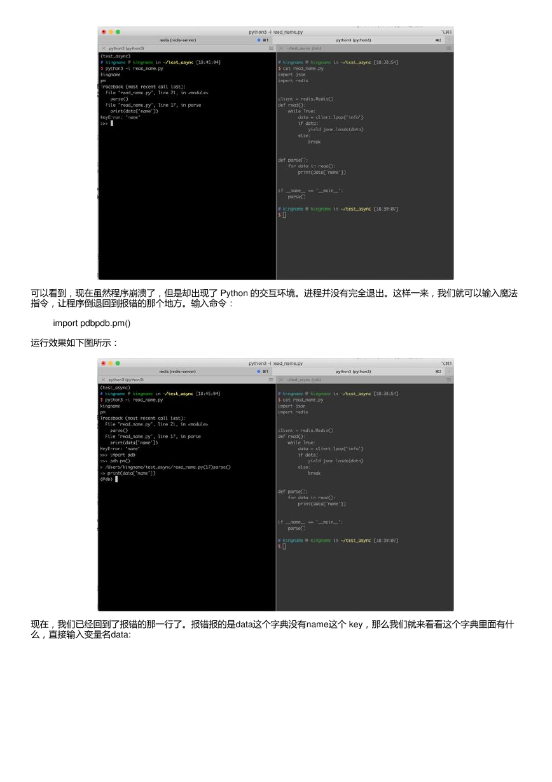The height and width of the screenshot is (782, 552).
Task: Switch to python3 tab in the terminal showing the (Pdb) prompt
Action: tap(353, 371)
